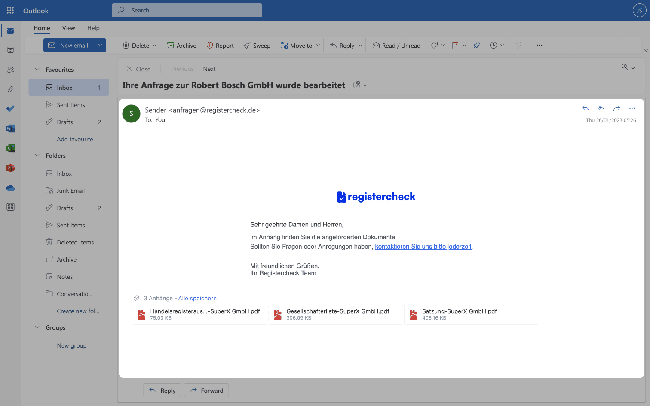Open the zoom options dropdown arrow
This screenshot has height=406, width=650.
pos(633,68)
